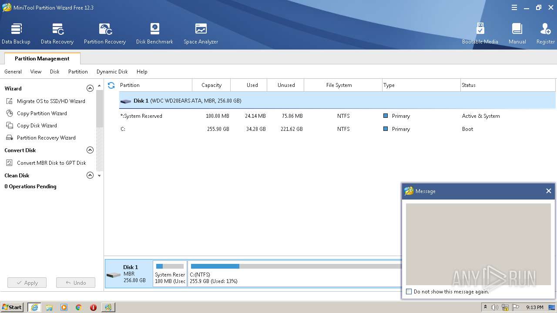Open the Help menu
Screen dimensions: 557x313
click(142, 72)
